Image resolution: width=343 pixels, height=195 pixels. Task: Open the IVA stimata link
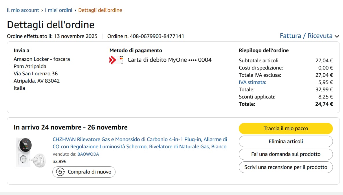(x=252, y=82)
